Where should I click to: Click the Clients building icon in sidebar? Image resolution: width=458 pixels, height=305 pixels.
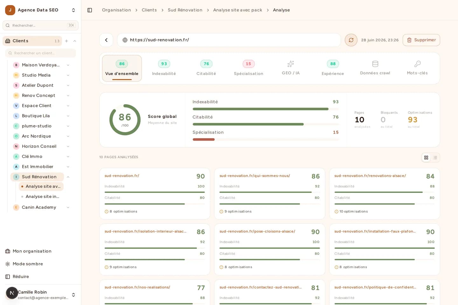tap(8, 41)
